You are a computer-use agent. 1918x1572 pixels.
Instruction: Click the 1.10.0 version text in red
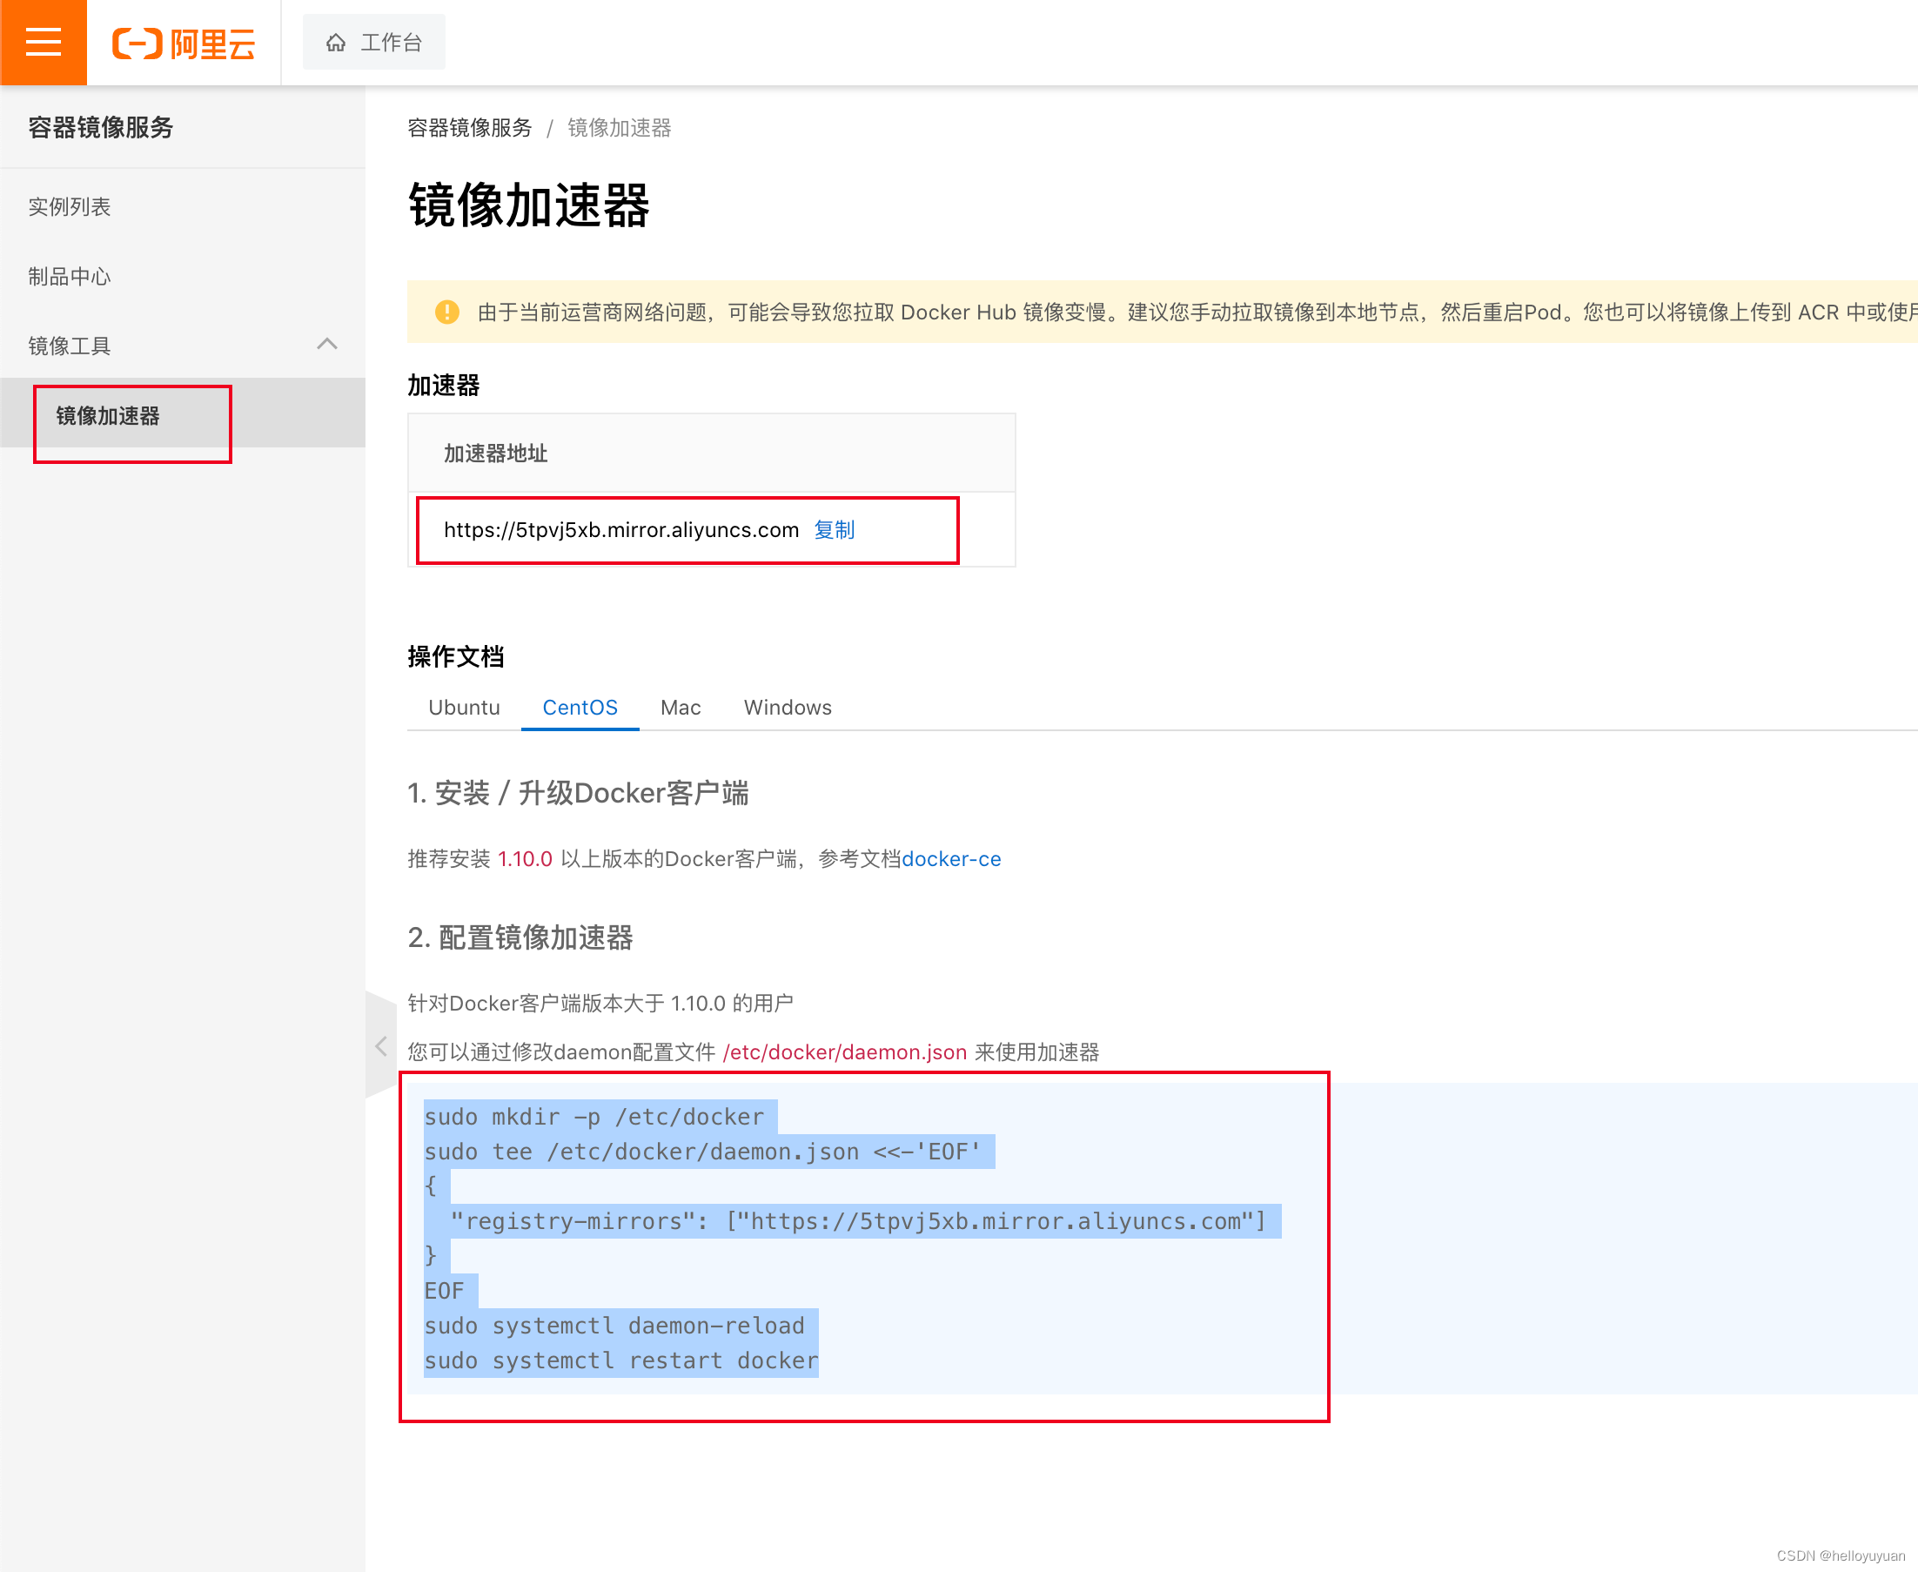[x=525, y=858]
